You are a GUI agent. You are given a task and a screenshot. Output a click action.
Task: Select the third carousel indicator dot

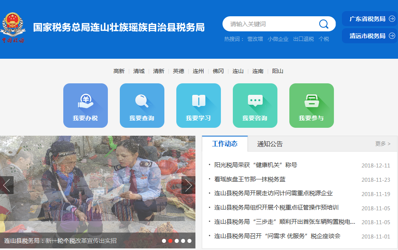tap(177, 241)
